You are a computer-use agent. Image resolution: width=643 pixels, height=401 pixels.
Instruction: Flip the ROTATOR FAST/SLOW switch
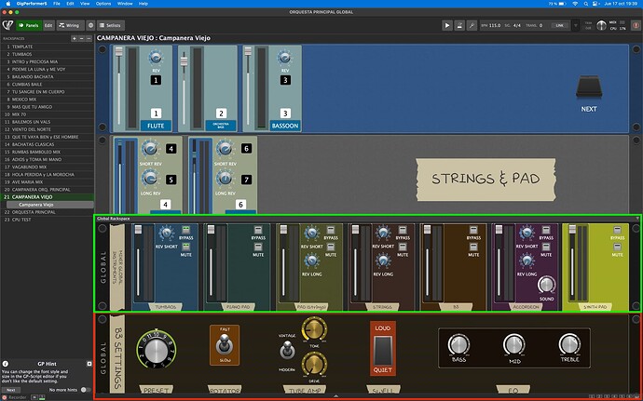point(225,344)
